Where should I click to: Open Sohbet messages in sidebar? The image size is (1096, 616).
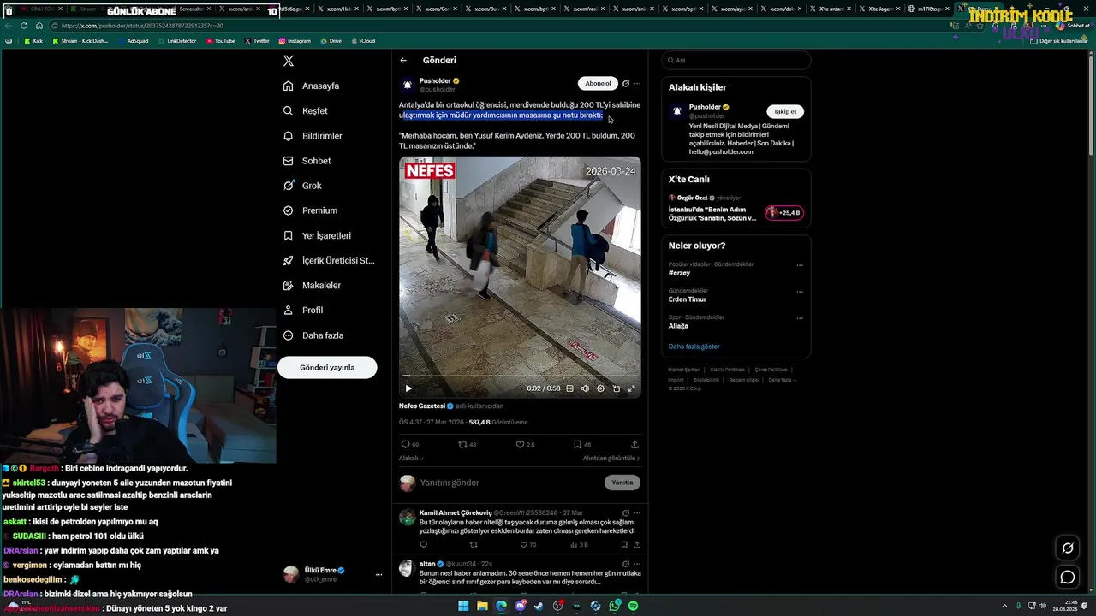307,161
